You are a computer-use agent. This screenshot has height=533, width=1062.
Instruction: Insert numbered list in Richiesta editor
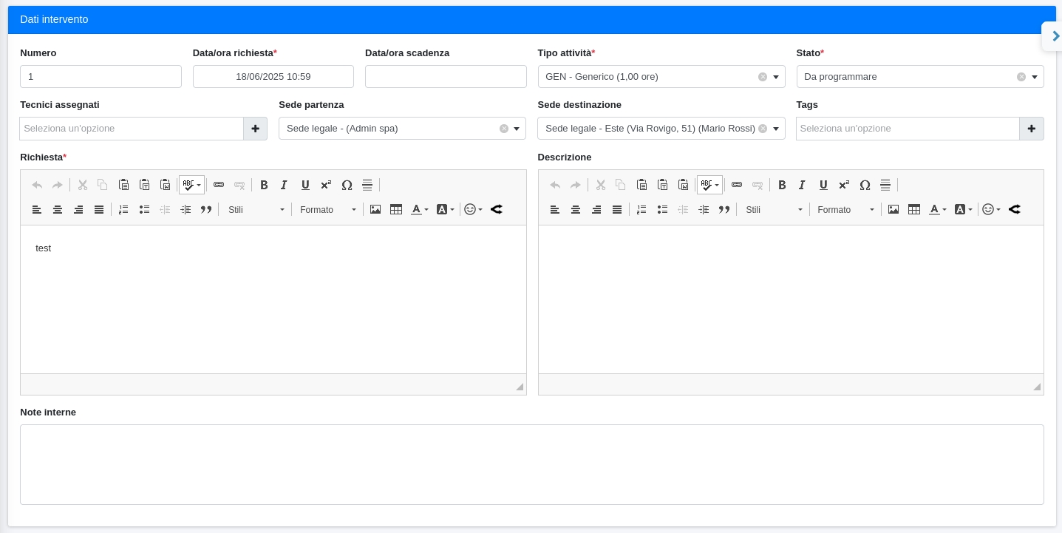(x=123, y=209)
